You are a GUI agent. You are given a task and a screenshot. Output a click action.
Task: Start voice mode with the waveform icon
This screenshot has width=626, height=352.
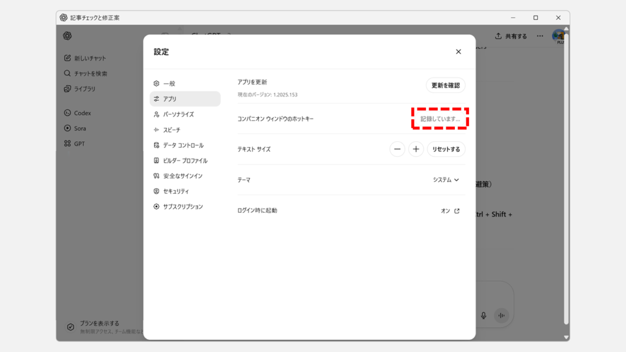pyautogui.click(x=501, y=315)
